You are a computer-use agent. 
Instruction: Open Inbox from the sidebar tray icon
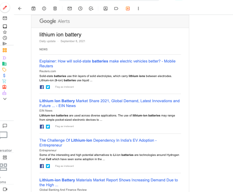5,26
